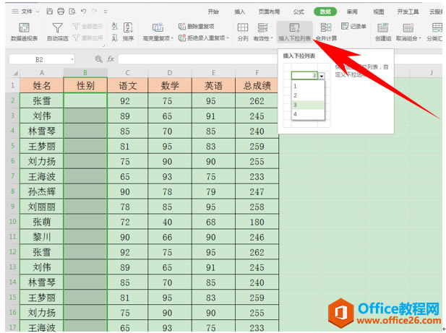Click the 数据透视表 (PivotTable) icon
The image size is (446, 333).
(x=25, y=30)
